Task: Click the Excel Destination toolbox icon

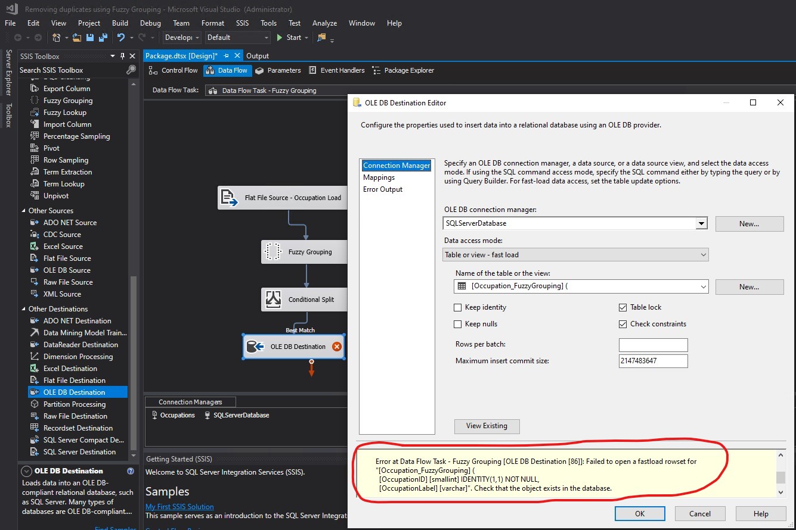Action: coord(34,369)
